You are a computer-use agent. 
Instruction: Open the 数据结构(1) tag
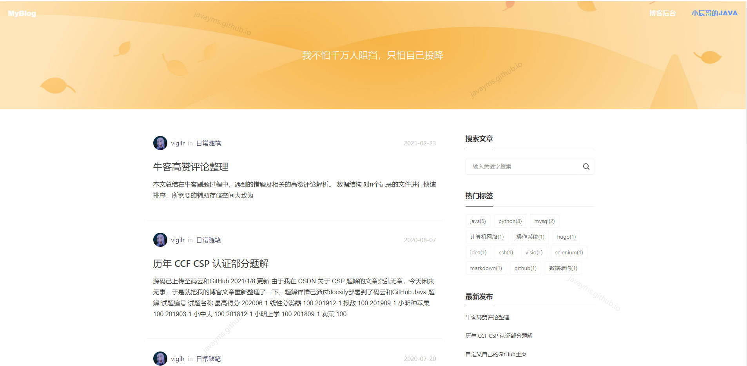tap(563, 268)
